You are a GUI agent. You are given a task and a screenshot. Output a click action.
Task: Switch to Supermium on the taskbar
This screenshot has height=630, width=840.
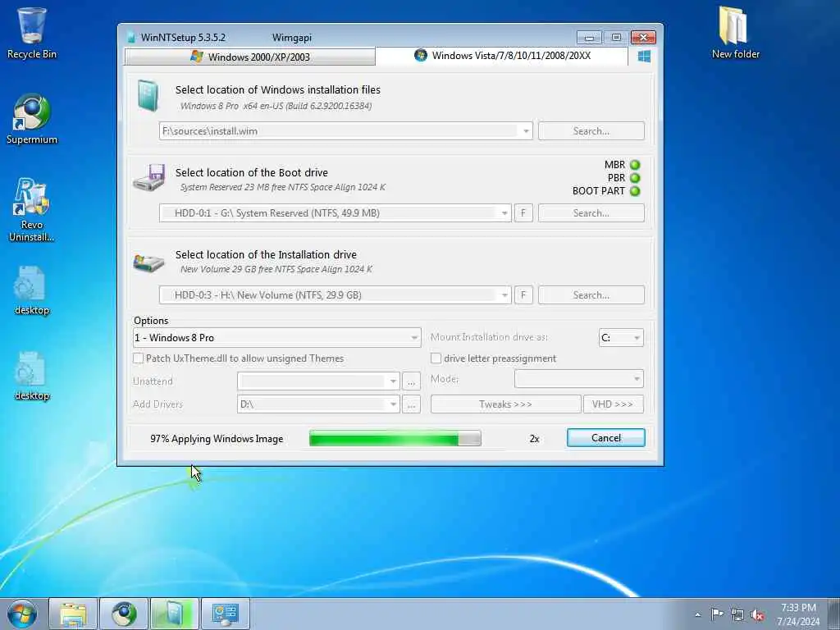[124, 614]
